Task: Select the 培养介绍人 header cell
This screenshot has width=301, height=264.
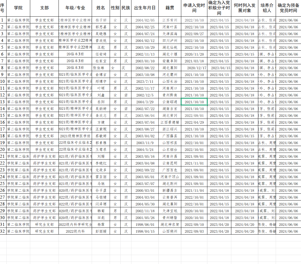Action: (267, 8)
